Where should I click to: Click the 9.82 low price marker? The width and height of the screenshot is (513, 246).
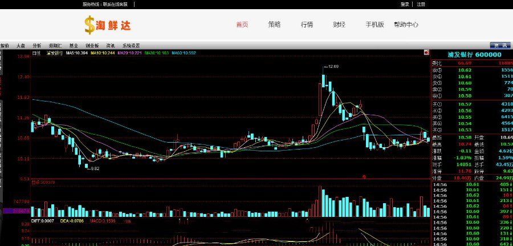pyautogui.click(x=95, y=169)
